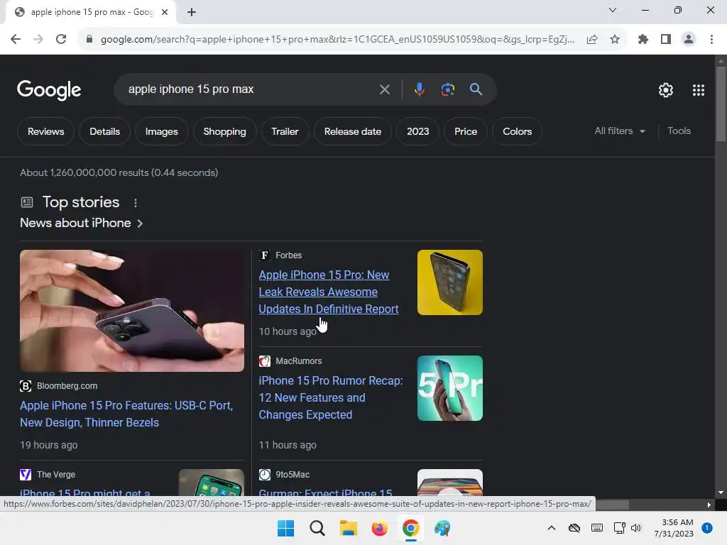The height and width of the screenshot is (545, 727).
Task: Share this page from address bar
Action: pos(592,40)
